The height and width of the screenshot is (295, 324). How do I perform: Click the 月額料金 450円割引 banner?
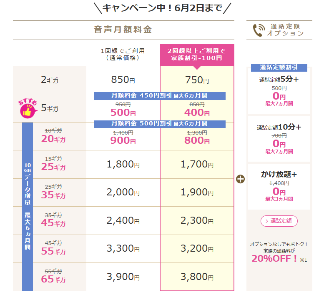(x=160, y=96)
